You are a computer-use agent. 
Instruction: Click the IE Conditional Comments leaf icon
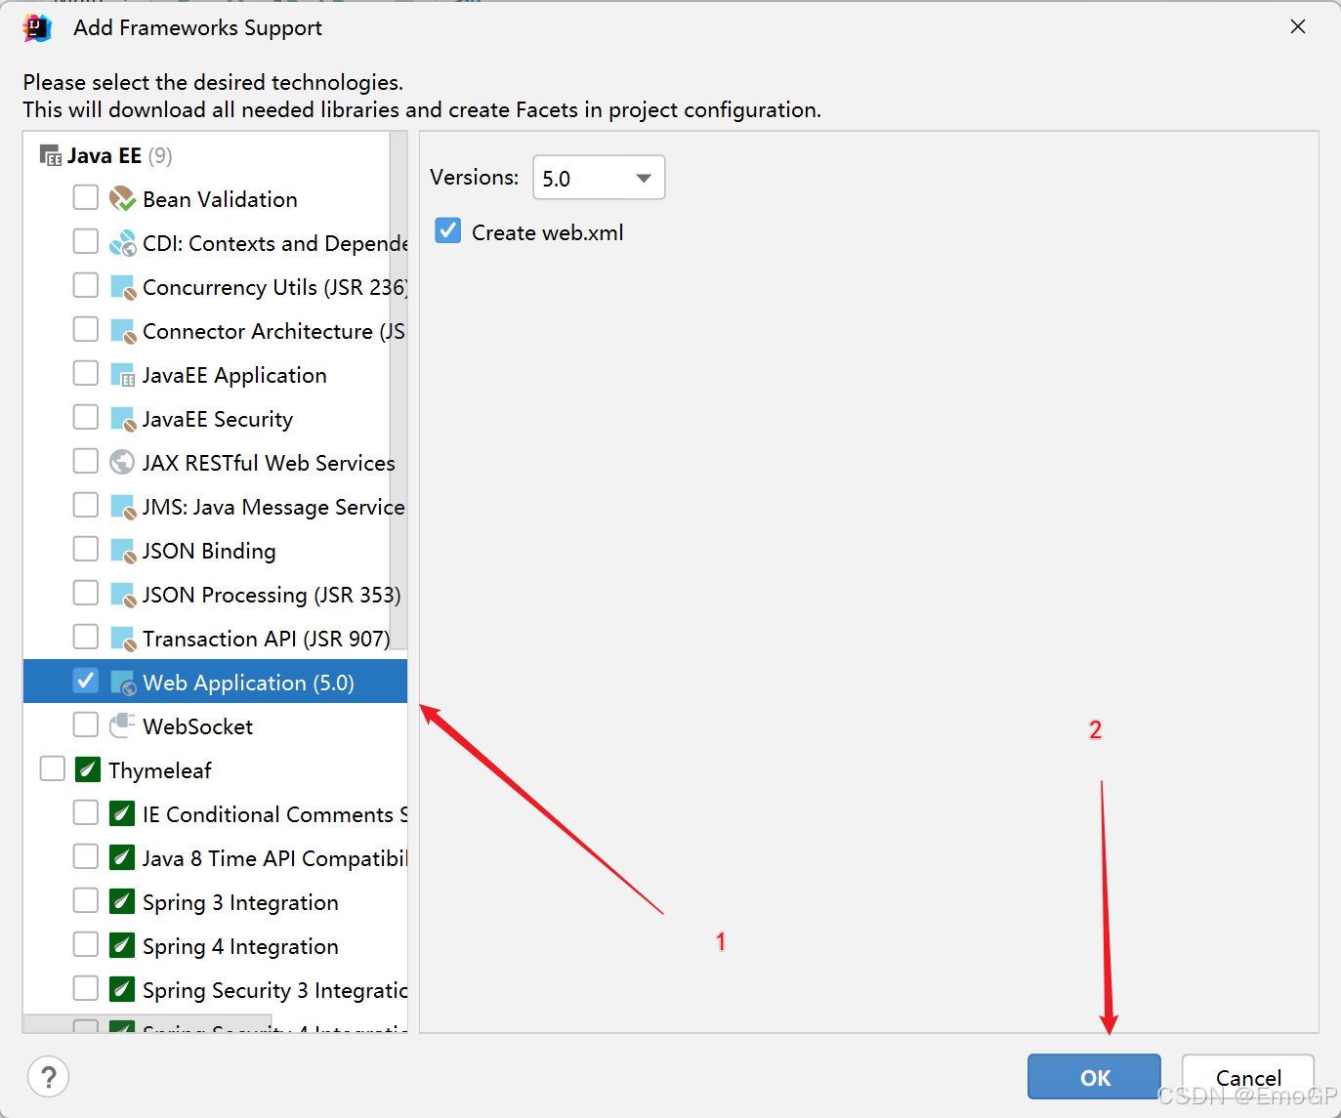pyautogui.click(x=122, y=813)
